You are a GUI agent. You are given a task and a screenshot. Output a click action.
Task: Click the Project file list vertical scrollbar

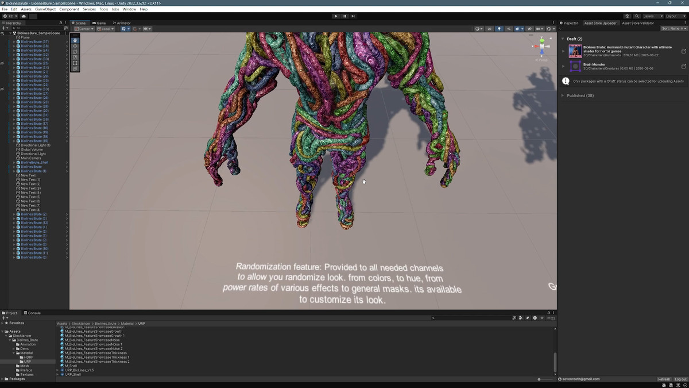pos(555,363)
